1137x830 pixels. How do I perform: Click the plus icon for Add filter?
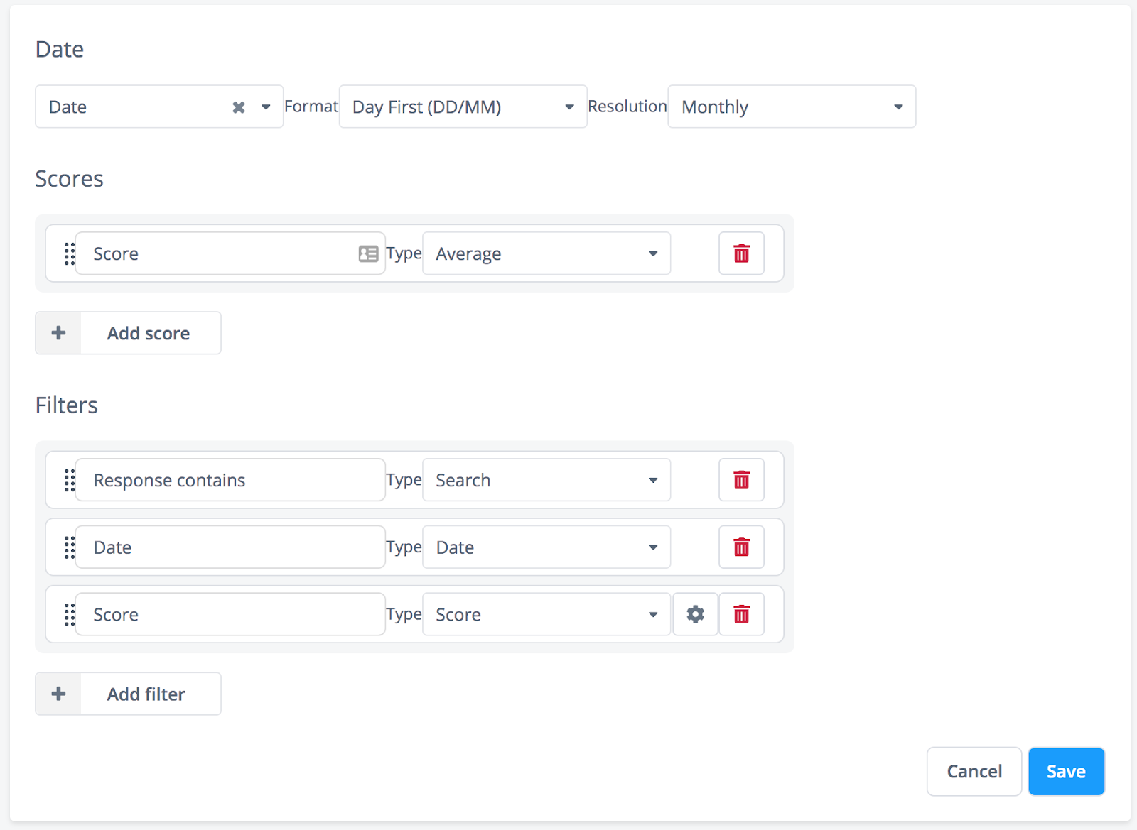59,694
